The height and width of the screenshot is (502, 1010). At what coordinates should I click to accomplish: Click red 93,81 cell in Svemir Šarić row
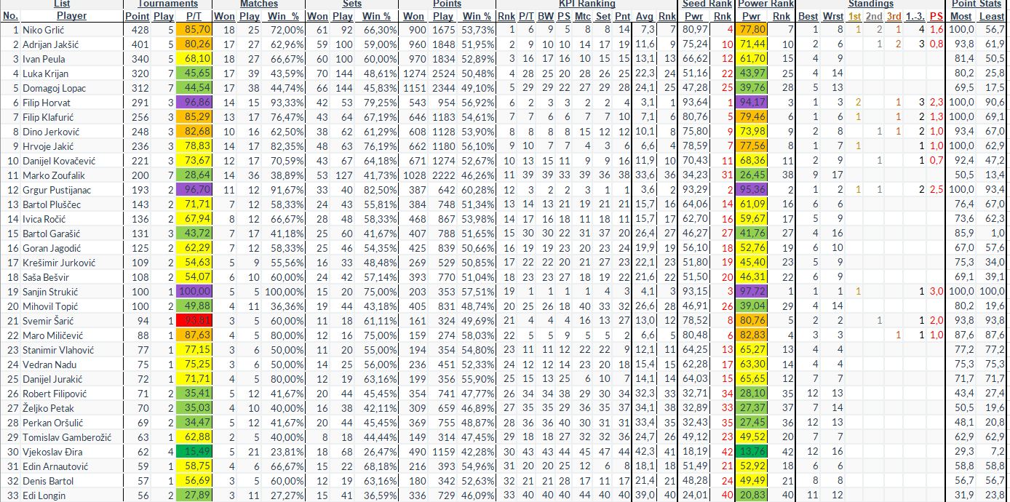pyautogui.click(x=194, y=321)
